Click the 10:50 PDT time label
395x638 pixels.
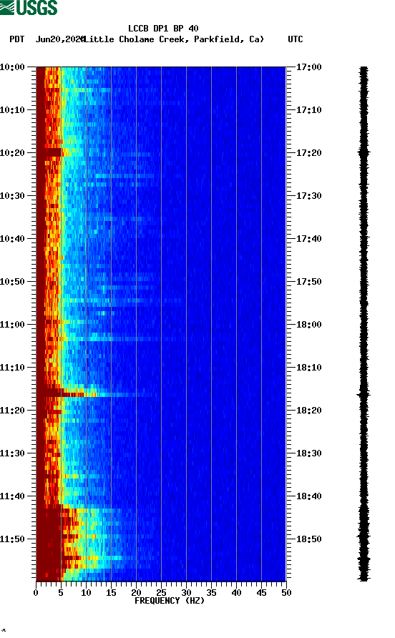12,282
